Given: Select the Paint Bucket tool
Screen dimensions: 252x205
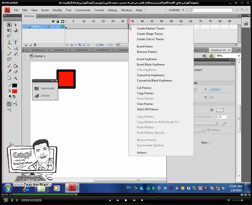Looking at the screenshot, I should [x=15, y=66].
